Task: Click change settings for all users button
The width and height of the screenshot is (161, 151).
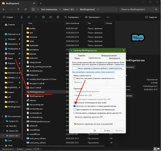Action: coord(93,124)
